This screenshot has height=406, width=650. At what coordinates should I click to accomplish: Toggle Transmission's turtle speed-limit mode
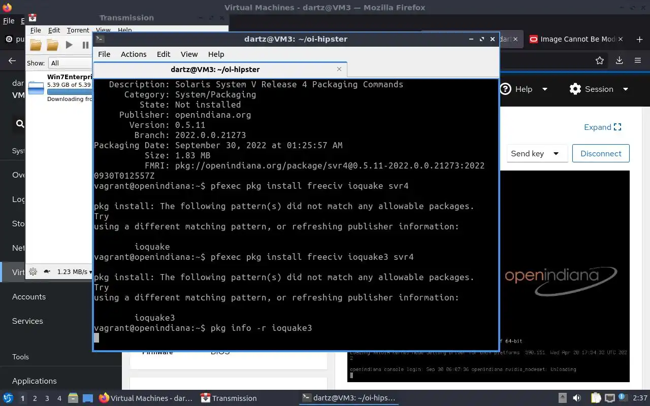click(x=47, y=272)
